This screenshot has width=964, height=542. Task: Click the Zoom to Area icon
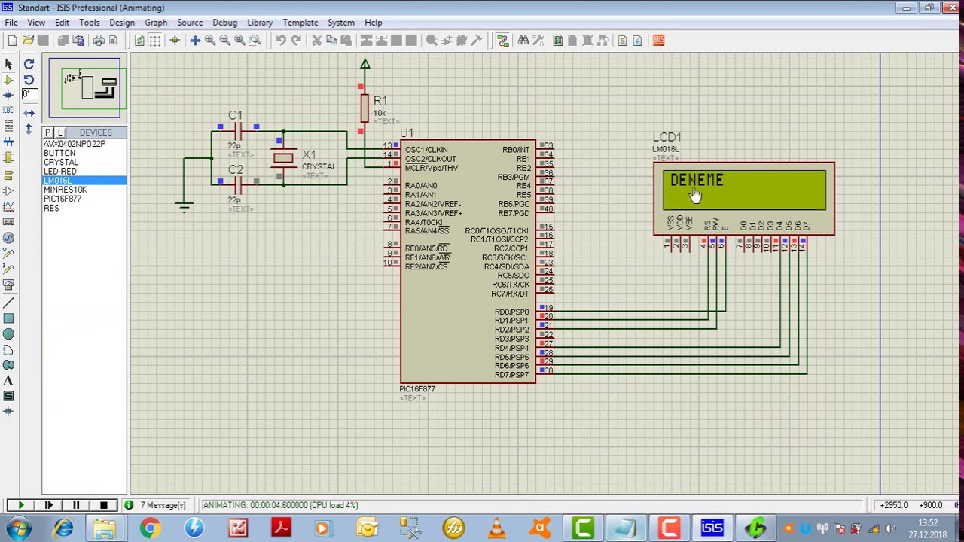pos(255,41)
